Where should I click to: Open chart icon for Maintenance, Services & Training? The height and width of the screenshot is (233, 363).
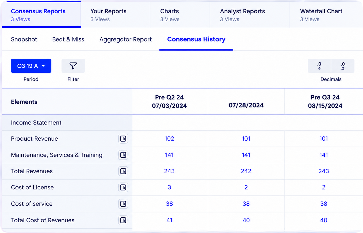(x=123, y=155)
